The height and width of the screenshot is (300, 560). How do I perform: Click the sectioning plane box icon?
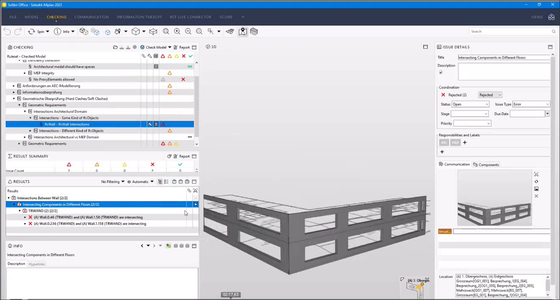pos(153,31)
